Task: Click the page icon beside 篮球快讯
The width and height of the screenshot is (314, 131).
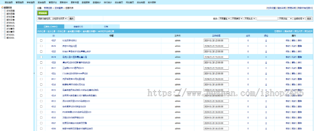Action: coord(5,25)
